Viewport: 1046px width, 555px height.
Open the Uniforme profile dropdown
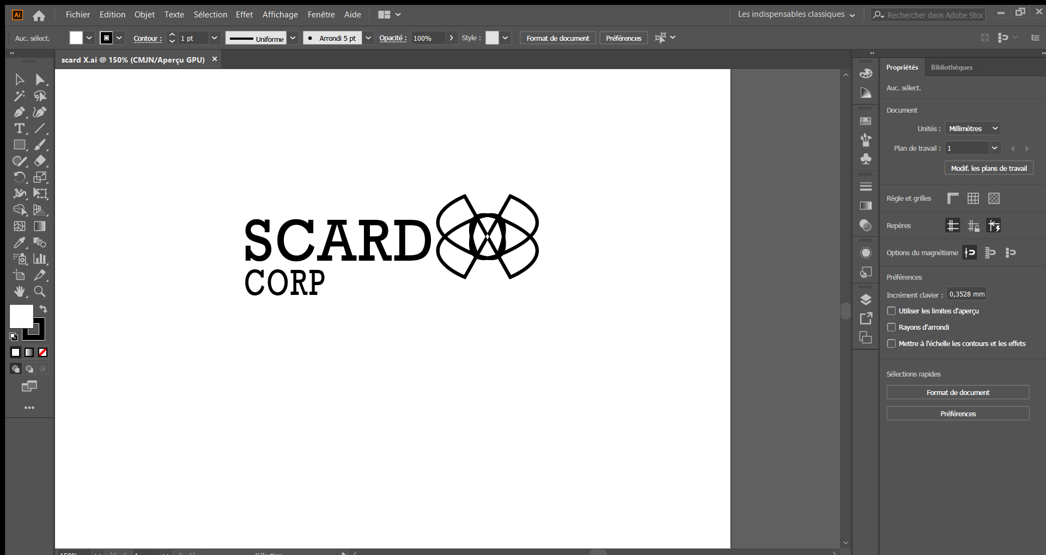pos(293,38)
